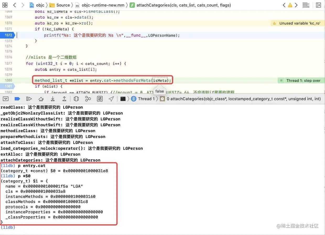Screen dimensions: 325x235
Task: Click the 'false' value tooltip
Action: 160,91
